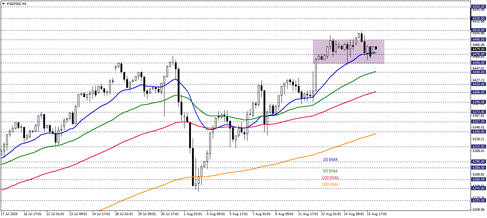The image size is (487, 218).
Task: Click the 6420.00 price level label
Action: 478,84
